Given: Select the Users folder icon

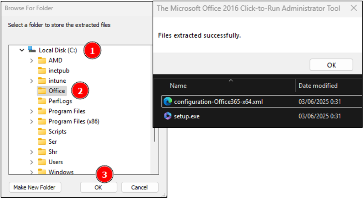Looking at the screenshot, I should (42, 162).
